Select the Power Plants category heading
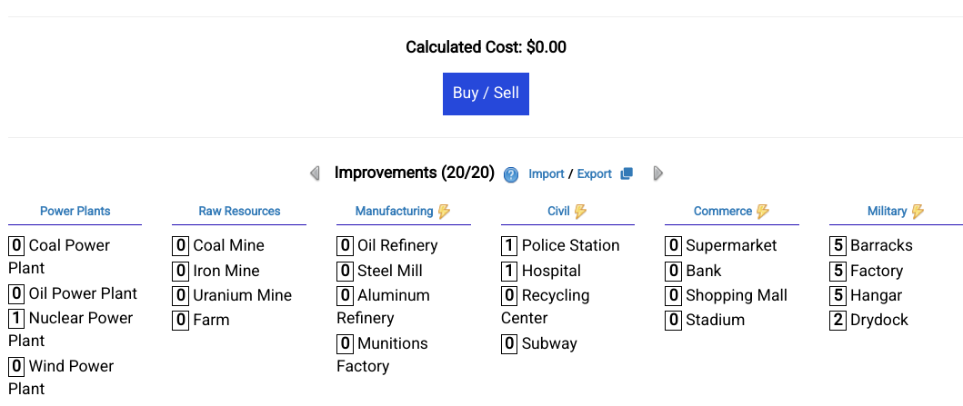The width and height of the screenshot is (963, 406). click(75, 211)
